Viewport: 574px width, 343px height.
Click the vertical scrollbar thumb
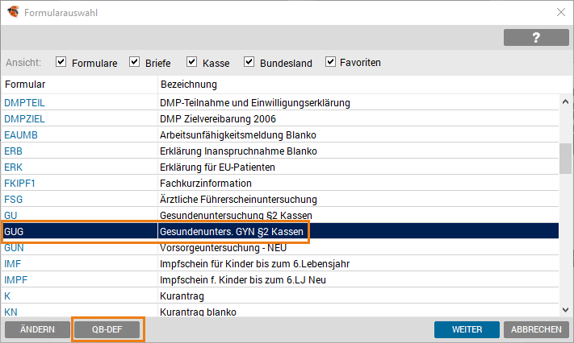(x=567, y=159)
